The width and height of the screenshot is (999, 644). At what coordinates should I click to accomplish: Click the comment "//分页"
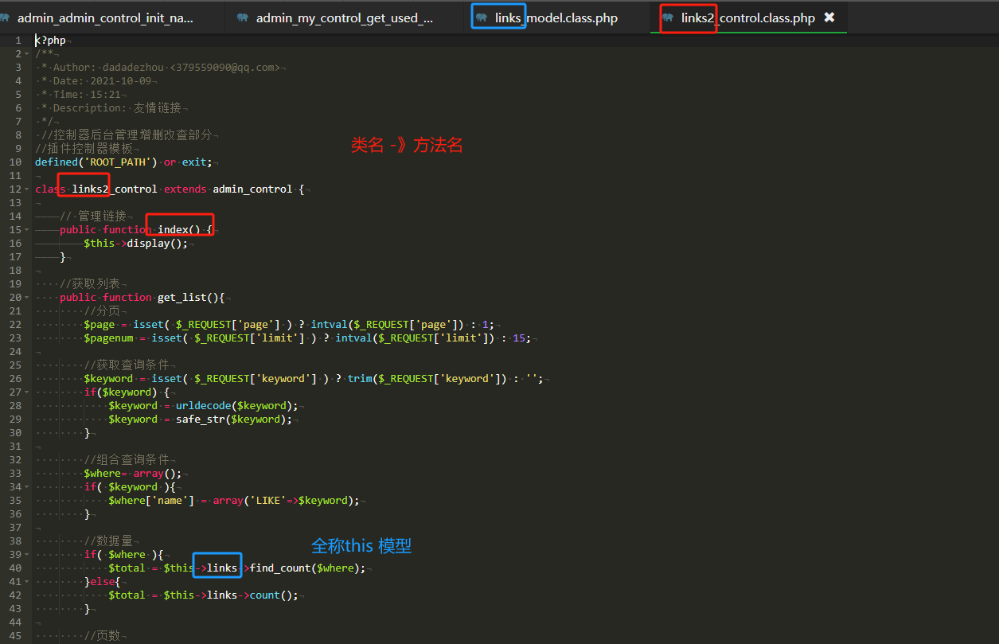101,311
